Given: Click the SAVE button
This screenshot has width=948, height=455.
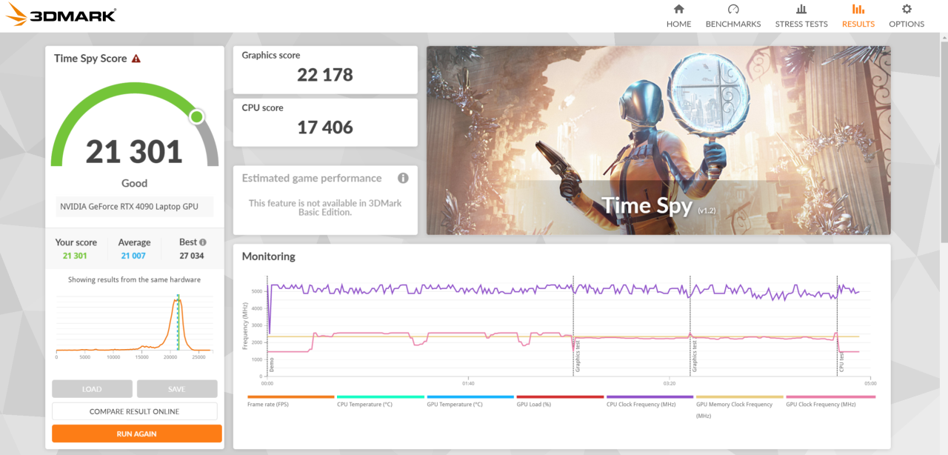Looking at the screenshot, I should pos(177,389).
